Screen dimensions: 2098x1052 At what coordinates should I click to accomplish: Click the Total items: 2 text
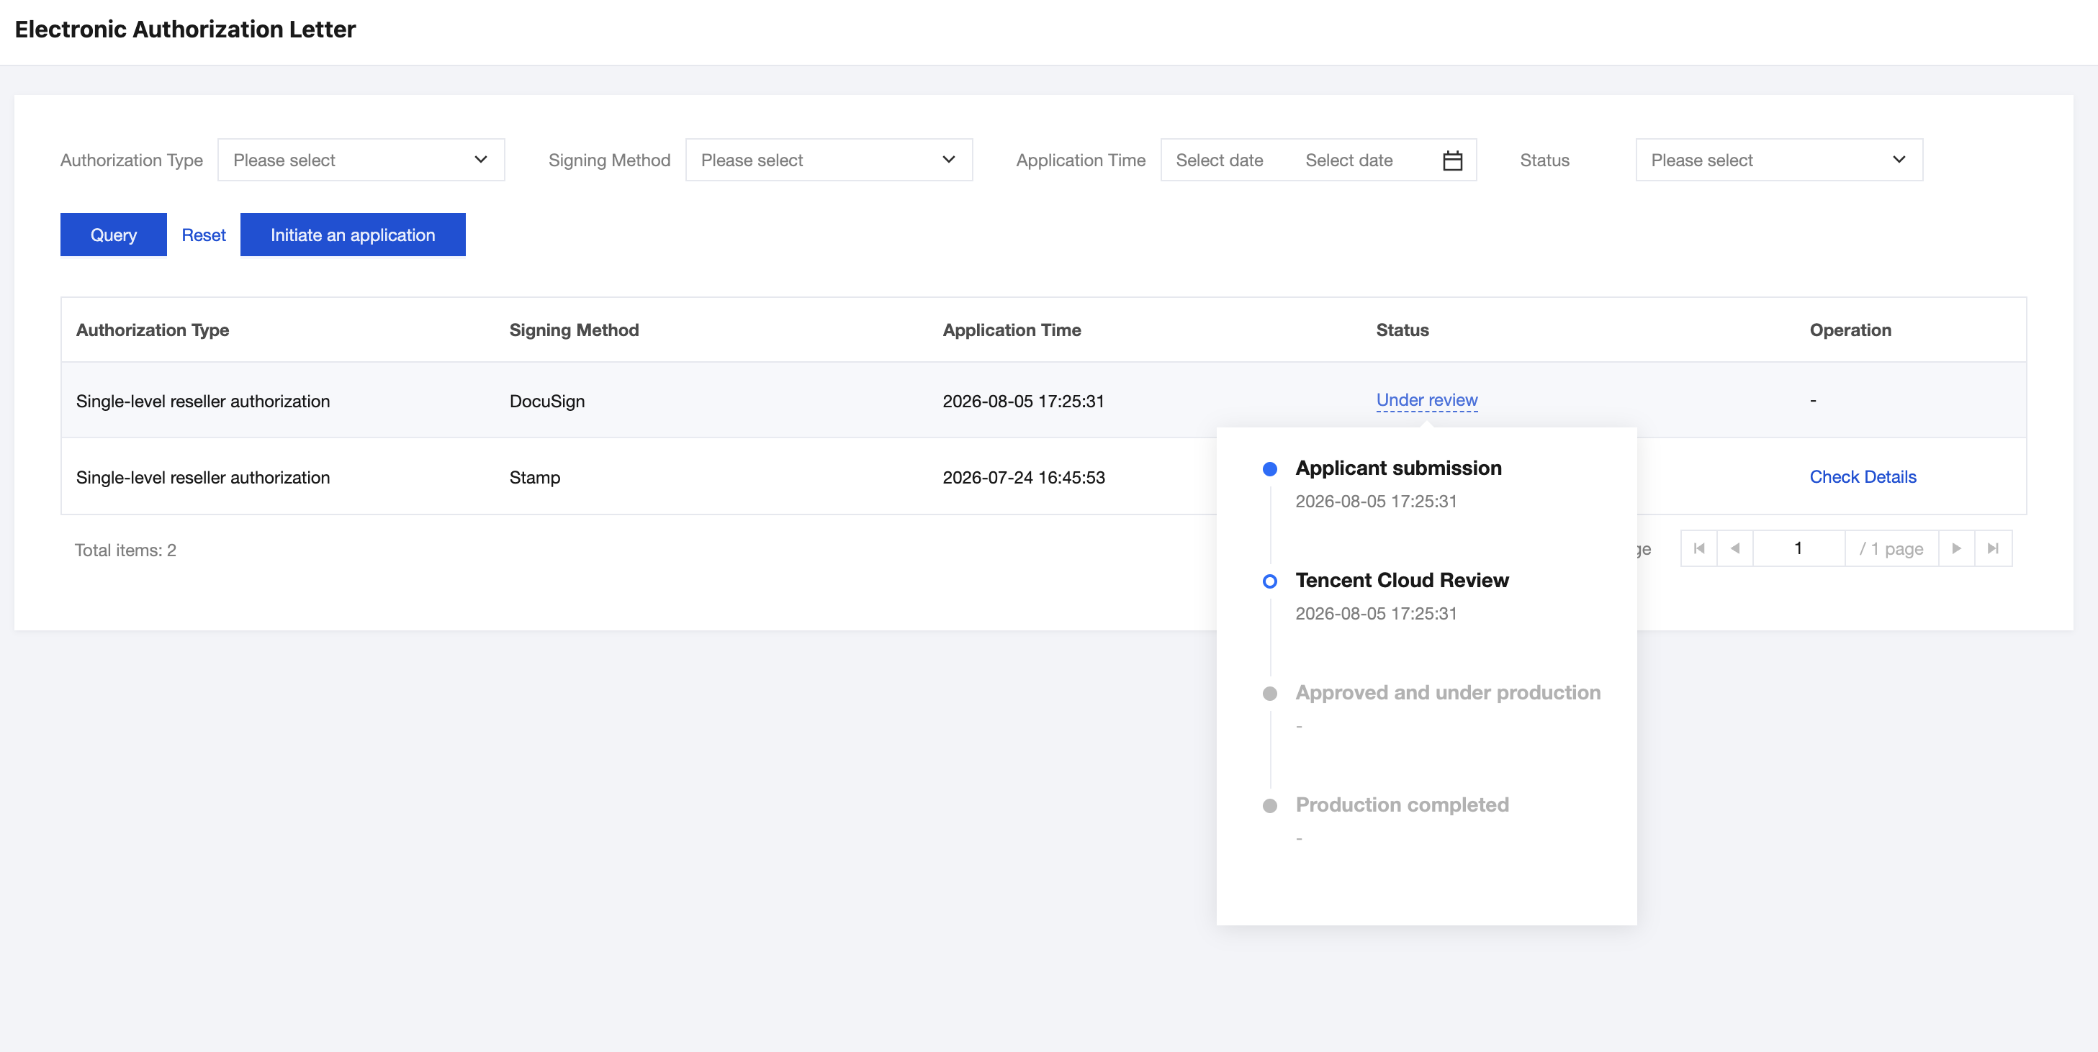click(x=125, y=550)
